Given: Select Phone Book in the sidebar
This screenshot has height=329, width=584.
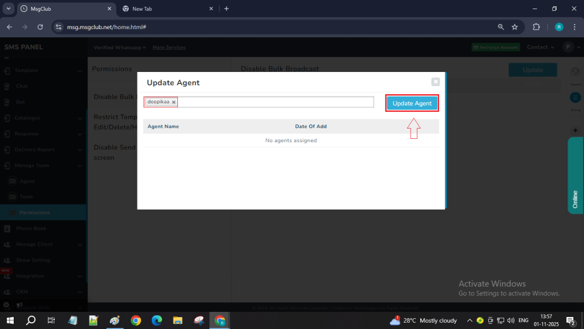Looking at the screenshot, I should (31, 228).
